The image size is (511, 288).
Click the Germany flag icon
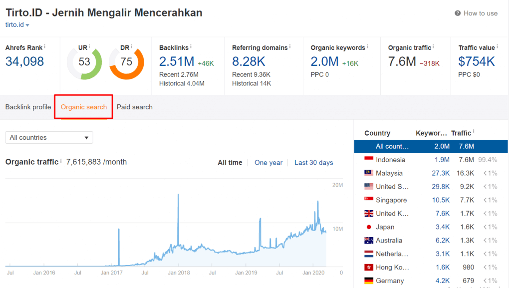pos(369,281)
